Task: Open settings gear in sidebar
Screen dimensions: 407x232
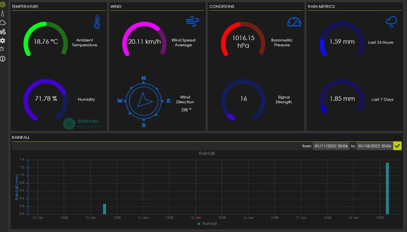Action: (3, 41)
